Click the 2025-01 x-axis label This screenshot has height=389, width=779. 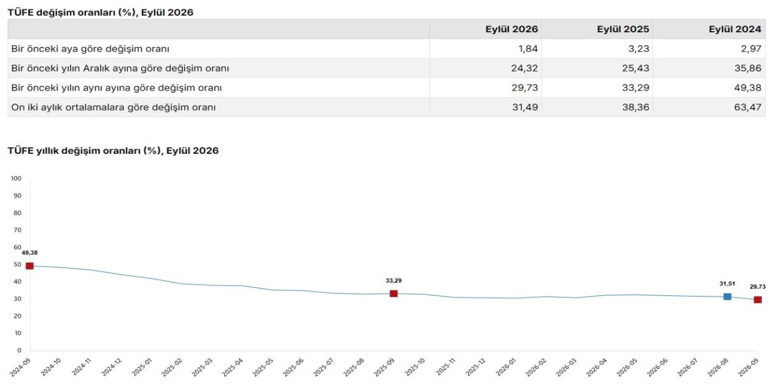pyautogui.click(x=142, y=367)
